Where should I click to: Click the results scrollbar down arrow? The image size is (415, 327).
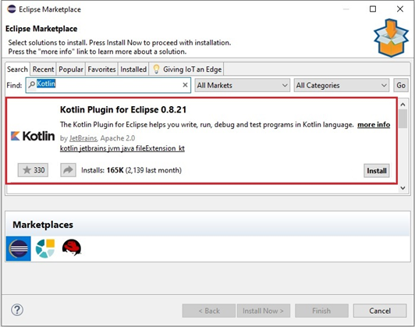403,188
